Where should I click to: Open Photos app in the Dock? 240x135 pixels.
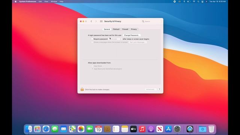point(81,129)
